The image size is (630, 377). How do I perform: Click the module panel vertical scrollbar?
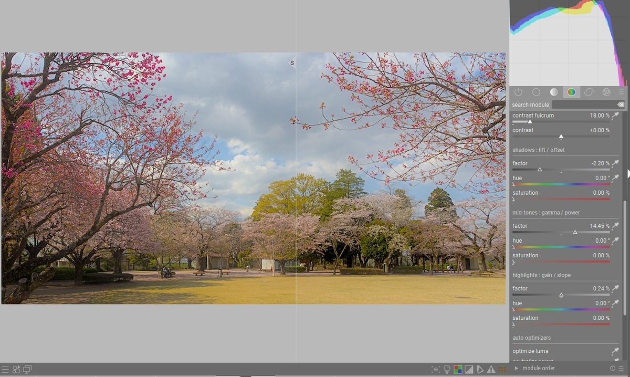pos(625,257)
